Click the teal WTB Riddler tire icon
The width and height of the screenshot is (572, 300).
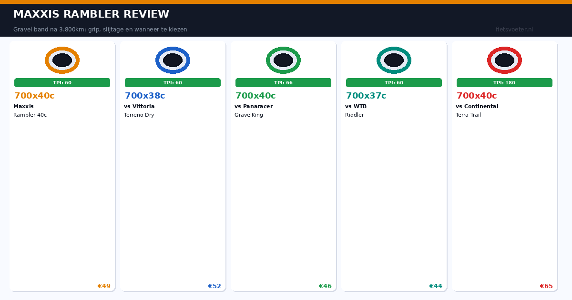394,60
